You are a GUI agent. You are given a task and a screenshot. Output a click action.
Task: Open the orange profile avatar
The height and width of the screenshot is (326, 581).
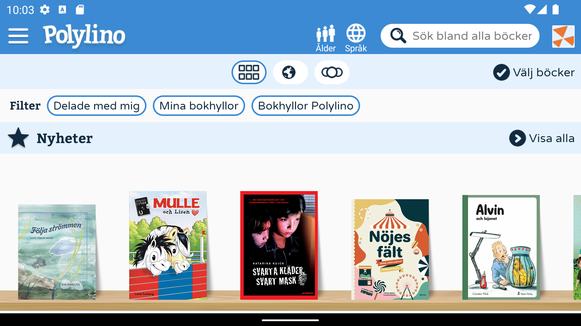pyautogui.click(x=563, y=36)
